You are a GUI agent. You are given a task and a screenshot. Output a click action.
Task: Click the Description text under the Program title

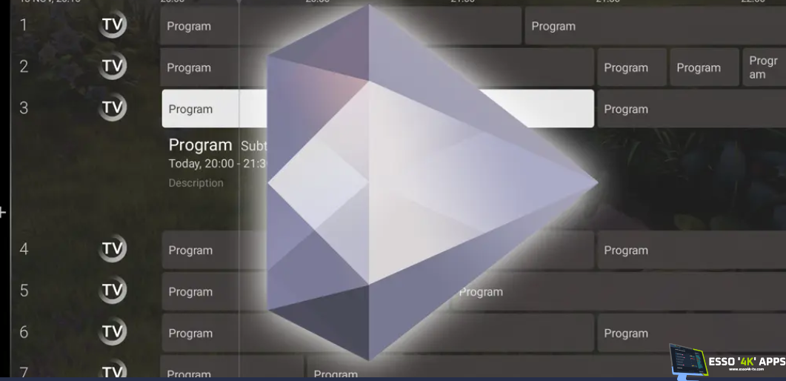[196, 183]
